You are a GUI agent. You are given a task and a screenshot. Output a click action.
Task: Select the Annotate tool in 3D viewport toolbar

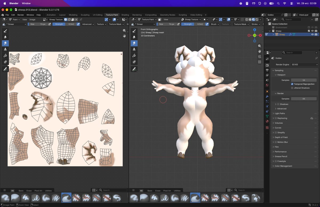pyautogui.click(x=134, y=69)
